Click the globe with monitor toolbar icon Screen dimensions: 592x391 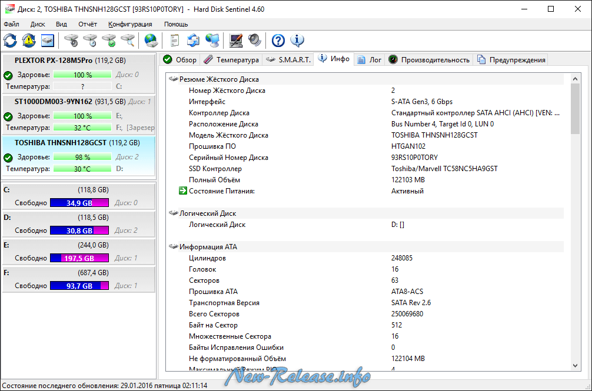pos(212,41)
